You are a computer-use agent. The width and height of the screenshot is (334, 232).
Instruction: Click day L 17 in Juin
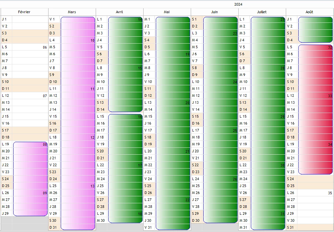(x=195, y=130)
